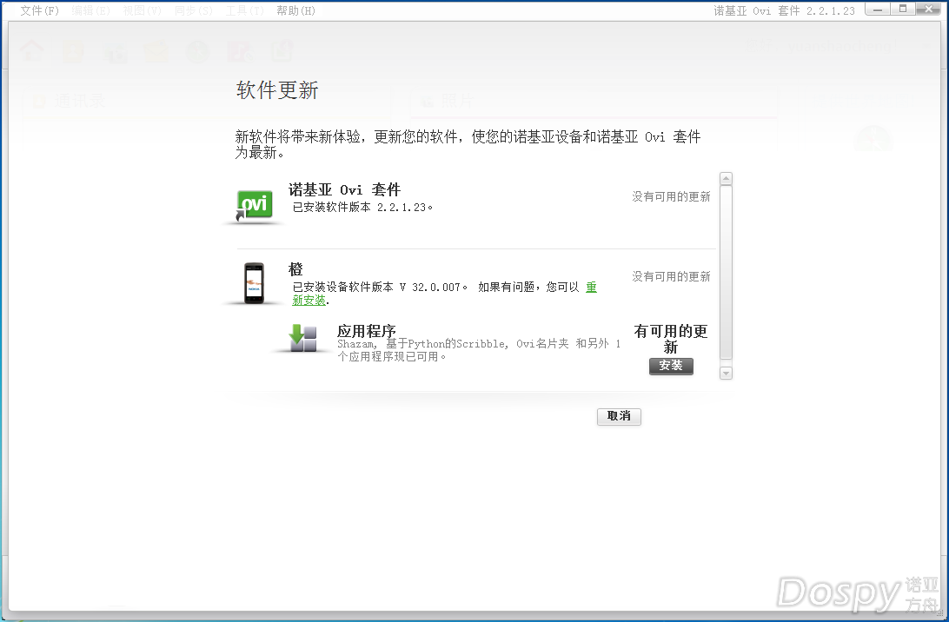Open the 视图(V) menu
949x622 pixels.
tap(143, 10)
